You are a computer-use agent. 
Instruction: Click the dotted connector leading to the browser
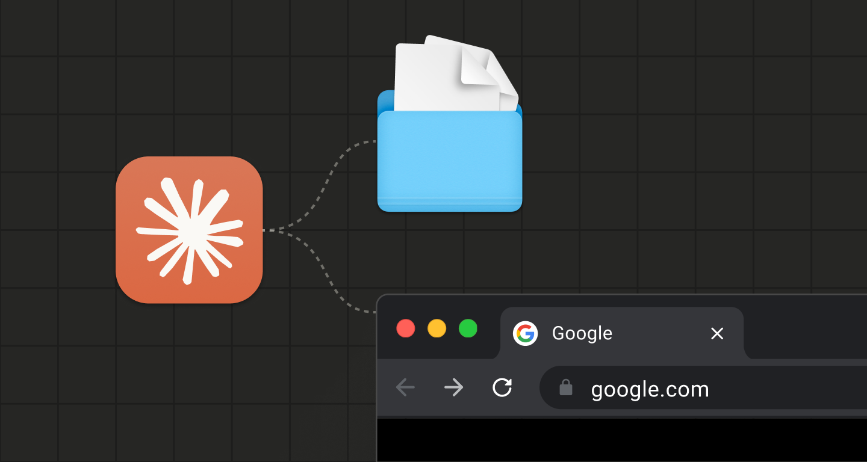[x=328, y=278]
